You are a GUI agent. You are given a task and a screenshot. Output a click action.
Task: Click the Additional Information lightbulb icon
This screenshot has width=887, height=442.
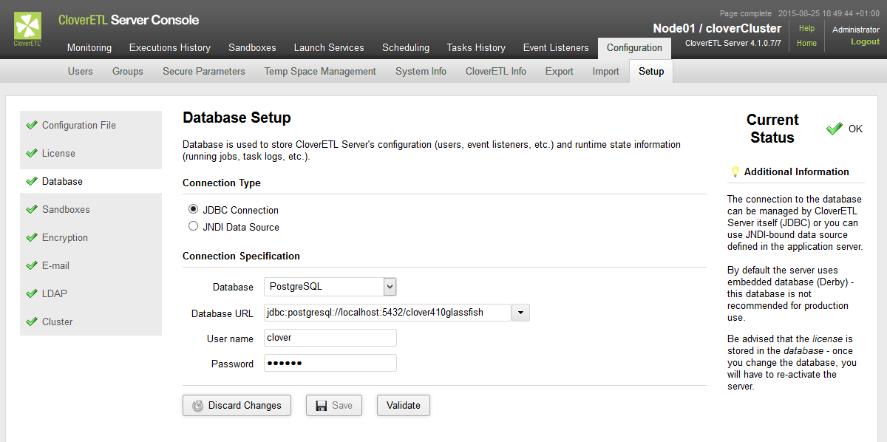[x=735, y=171]
